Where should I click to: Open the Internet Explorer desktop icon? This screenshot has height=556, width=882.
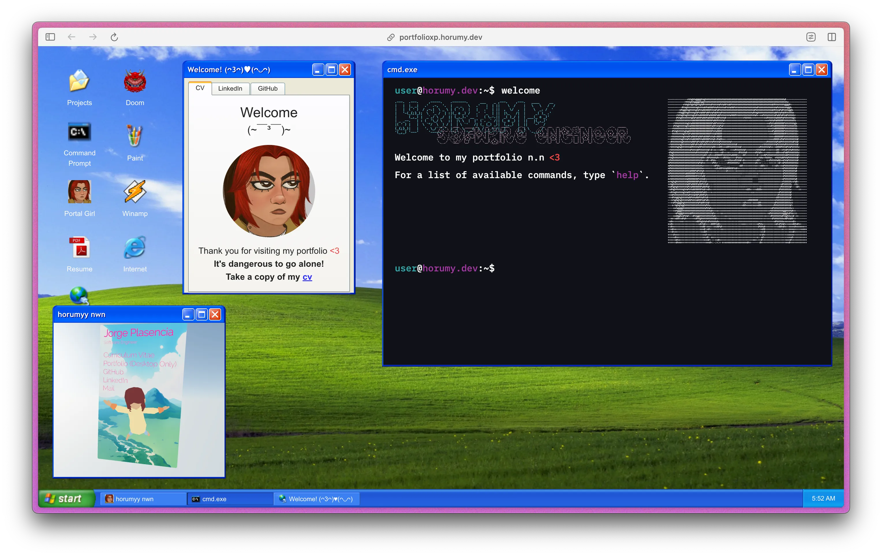tap(135, 247)
